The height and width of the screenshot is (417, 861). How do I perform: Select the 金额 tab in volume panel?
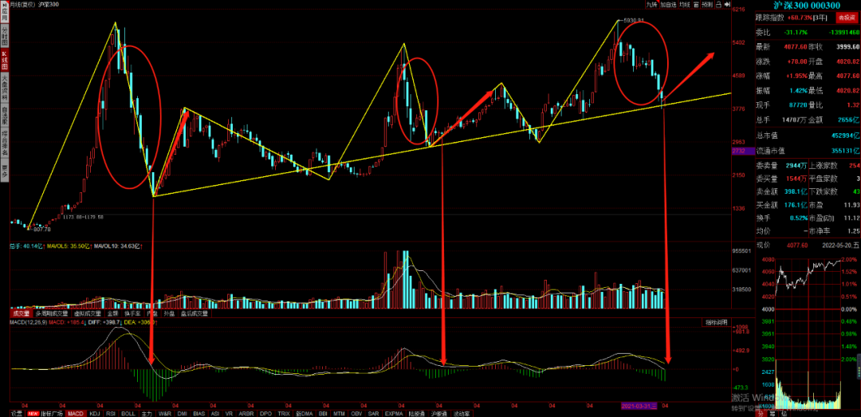point(112,313)
